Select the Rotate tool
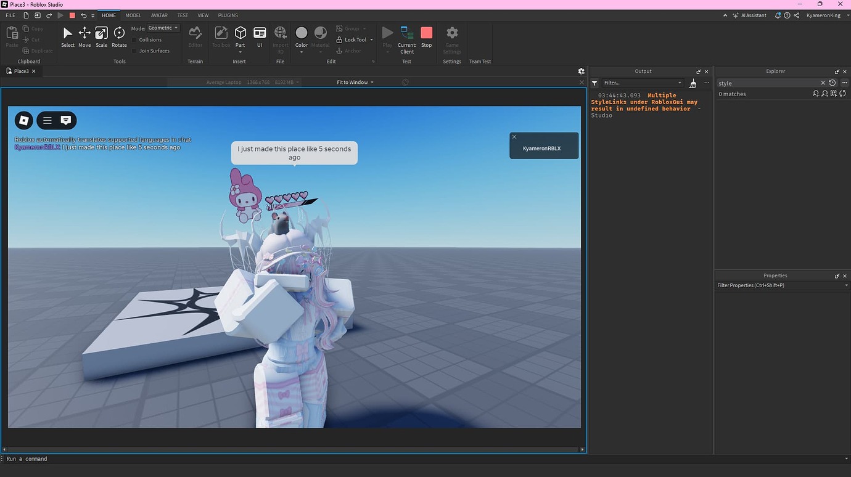This screenshot has width=851, height=477. [x=118, y=35]
